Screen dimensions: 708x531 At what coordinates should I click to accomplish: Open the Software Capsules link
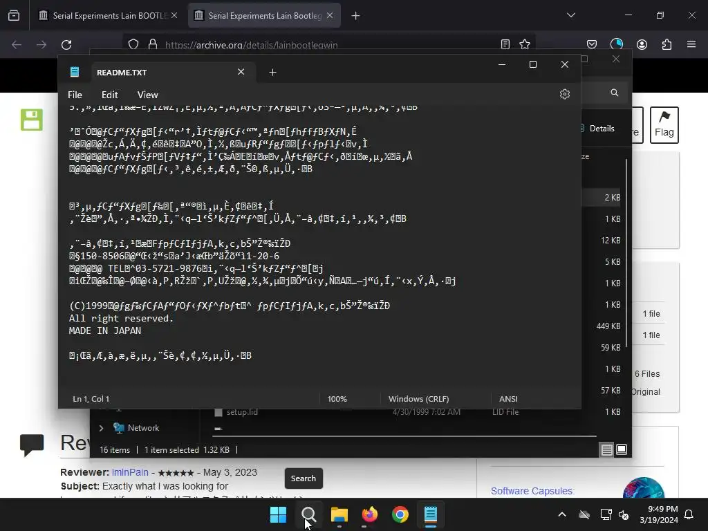click(532, 491)
